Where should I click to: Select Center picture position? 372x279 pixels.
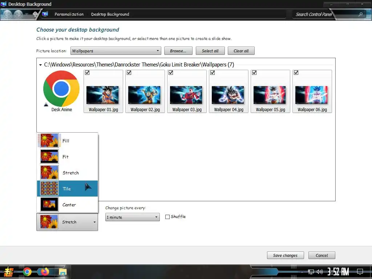[x=67, y=205]
